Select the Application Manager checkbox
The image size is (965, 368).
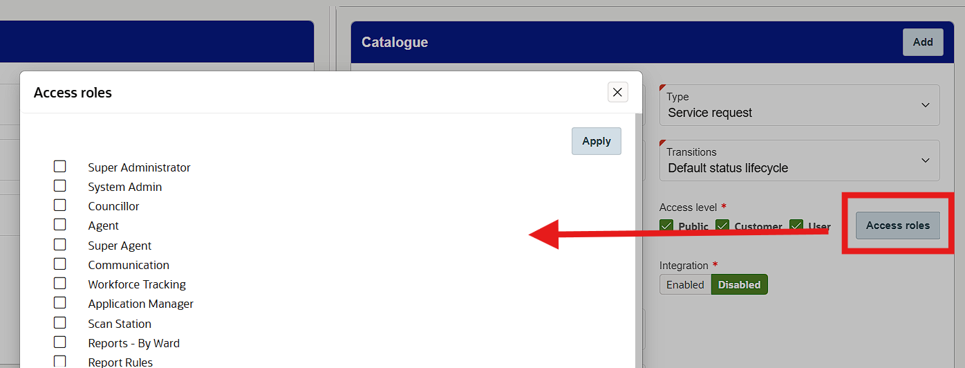pyautogui.click(x=60, y=303)
